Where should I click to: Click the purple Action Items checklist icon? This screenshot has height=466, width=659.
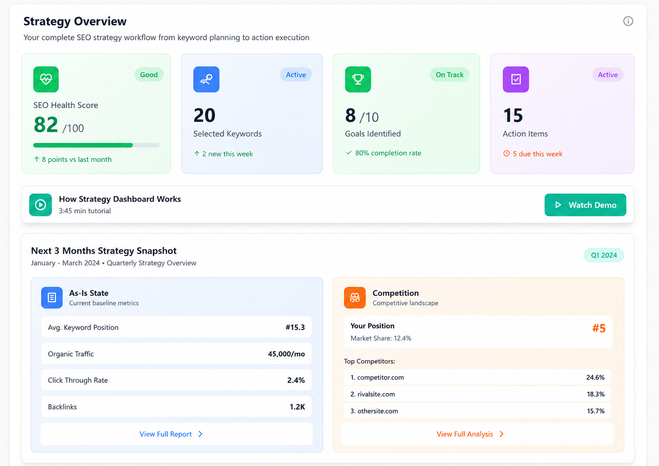click(516, 80)
